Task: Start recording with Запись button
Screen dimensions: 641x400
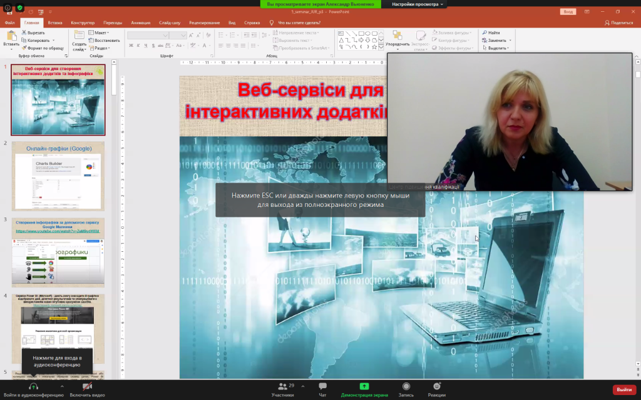Action: coord(406,387)
